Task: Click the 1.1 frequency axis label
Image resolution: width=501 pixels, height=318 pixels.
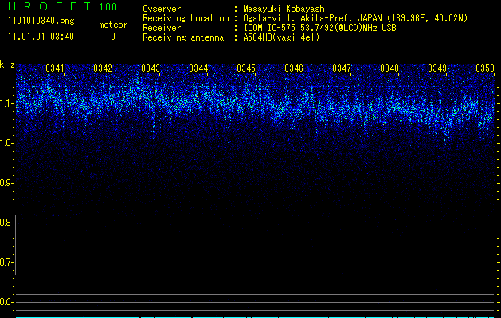Action: tap(8, 103)
